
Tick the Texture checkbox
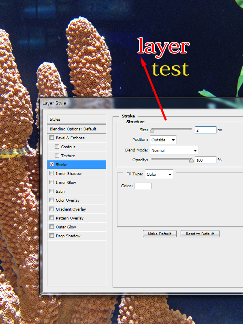coord(57,156)
